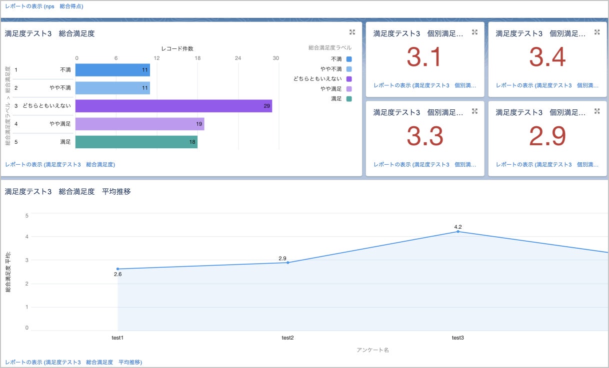Click the test1 x-axis label

(118, 338)
